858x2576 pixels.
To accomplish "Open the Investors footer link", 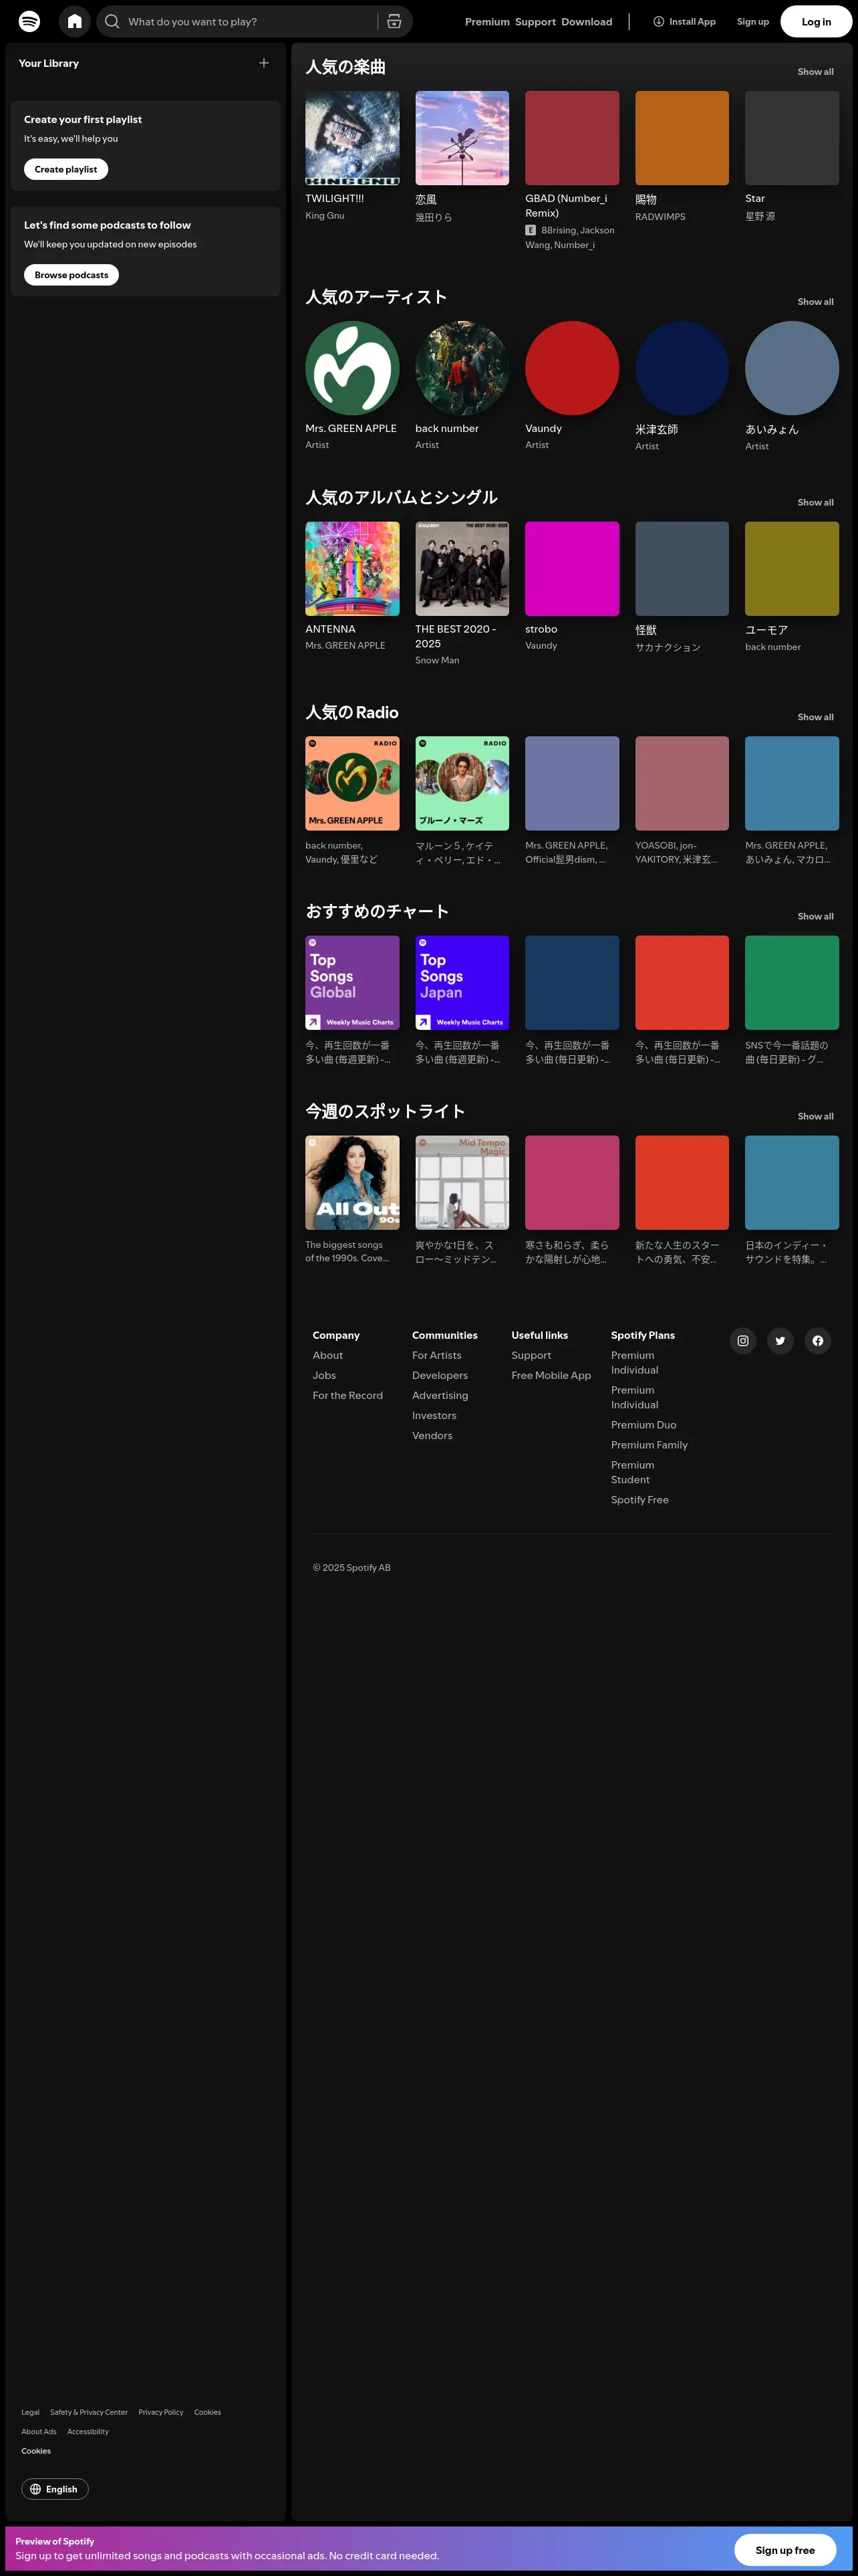I will [x=434, y=1416].
